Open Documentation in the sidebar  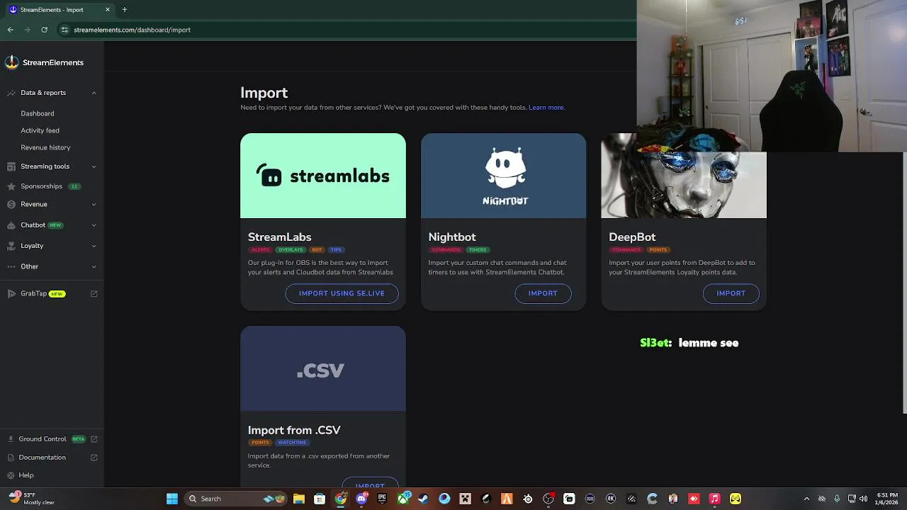click(43, 458)
